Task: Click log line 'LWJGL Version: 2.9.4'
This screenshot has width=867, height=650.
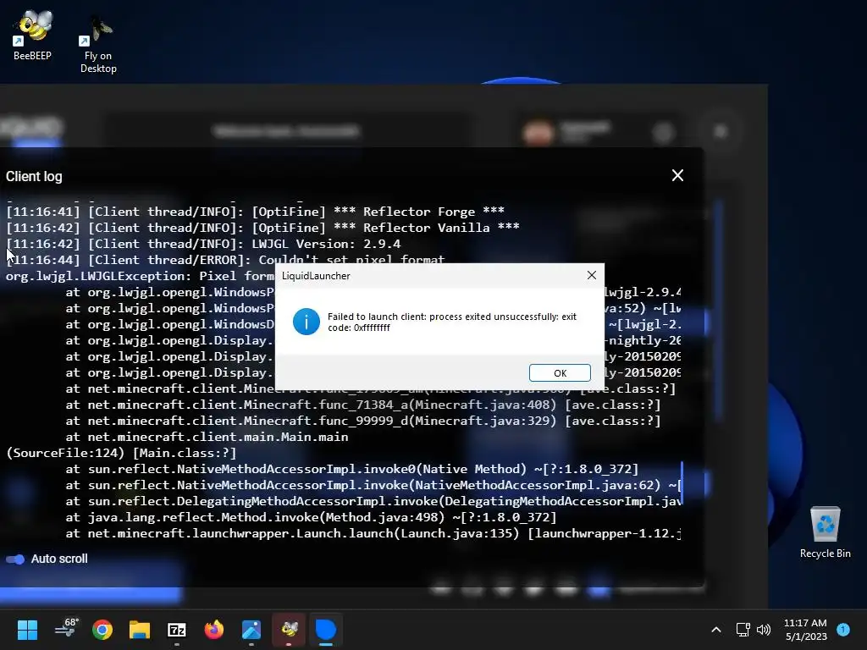Action: pos(203,244)
